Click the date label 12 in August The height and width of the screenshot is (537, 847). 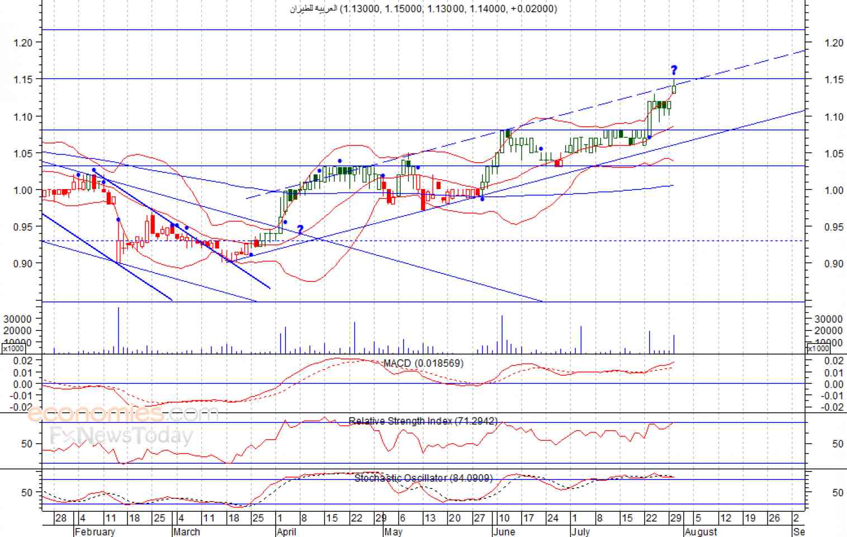pos(725,518)
